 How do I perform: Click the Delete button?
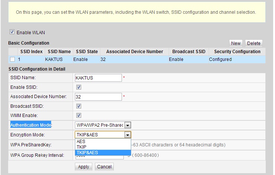[254, 43]
